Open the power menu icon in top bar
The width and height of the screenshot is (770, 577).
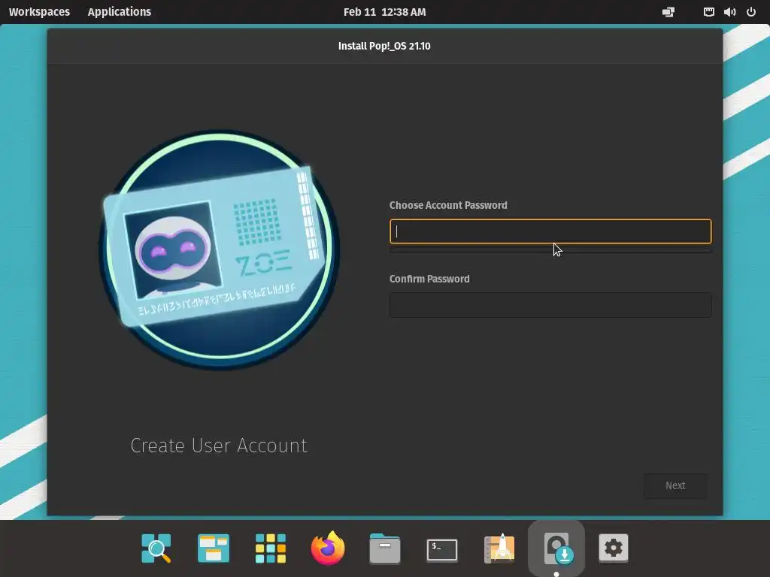(x=751, y=12)
